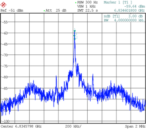Click the 'Marker 1 [T1 ]' label
The image size is (146, 130).
pyautogui.click(x=118, y=2)
